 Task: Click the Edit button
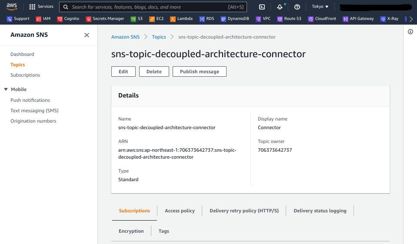click(123, 72)
